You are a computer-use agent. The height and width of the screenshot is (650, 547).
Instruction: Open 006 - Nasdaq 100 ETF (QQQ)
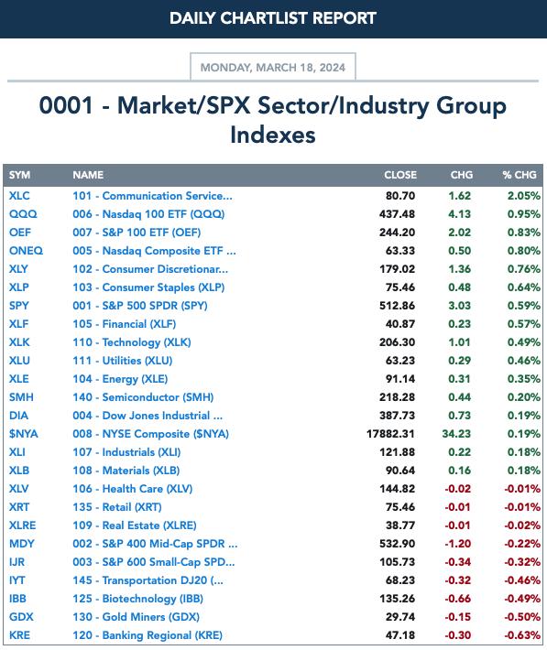148,214
